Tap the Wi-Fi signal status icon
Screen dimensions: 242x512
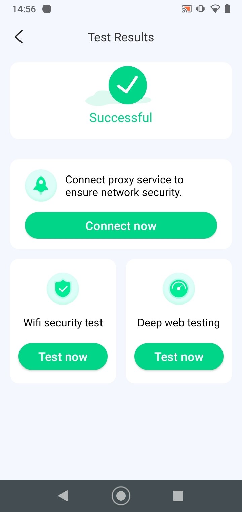point(215,9)
